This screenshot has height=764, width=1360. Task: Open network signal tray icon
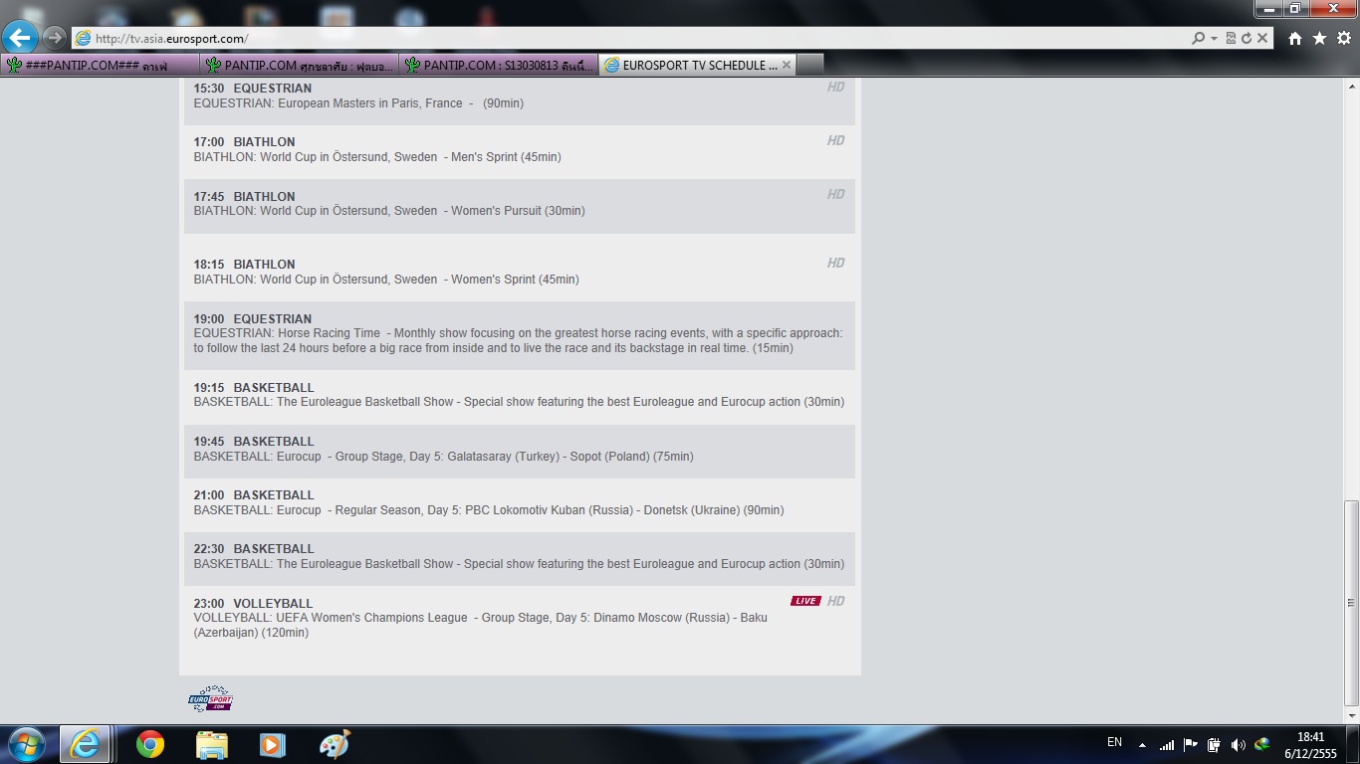point(1166,744)
